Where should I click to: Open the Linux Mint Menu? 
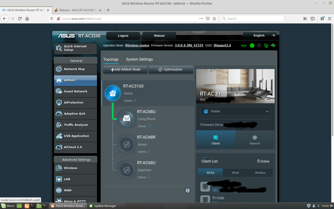point(8,206)
